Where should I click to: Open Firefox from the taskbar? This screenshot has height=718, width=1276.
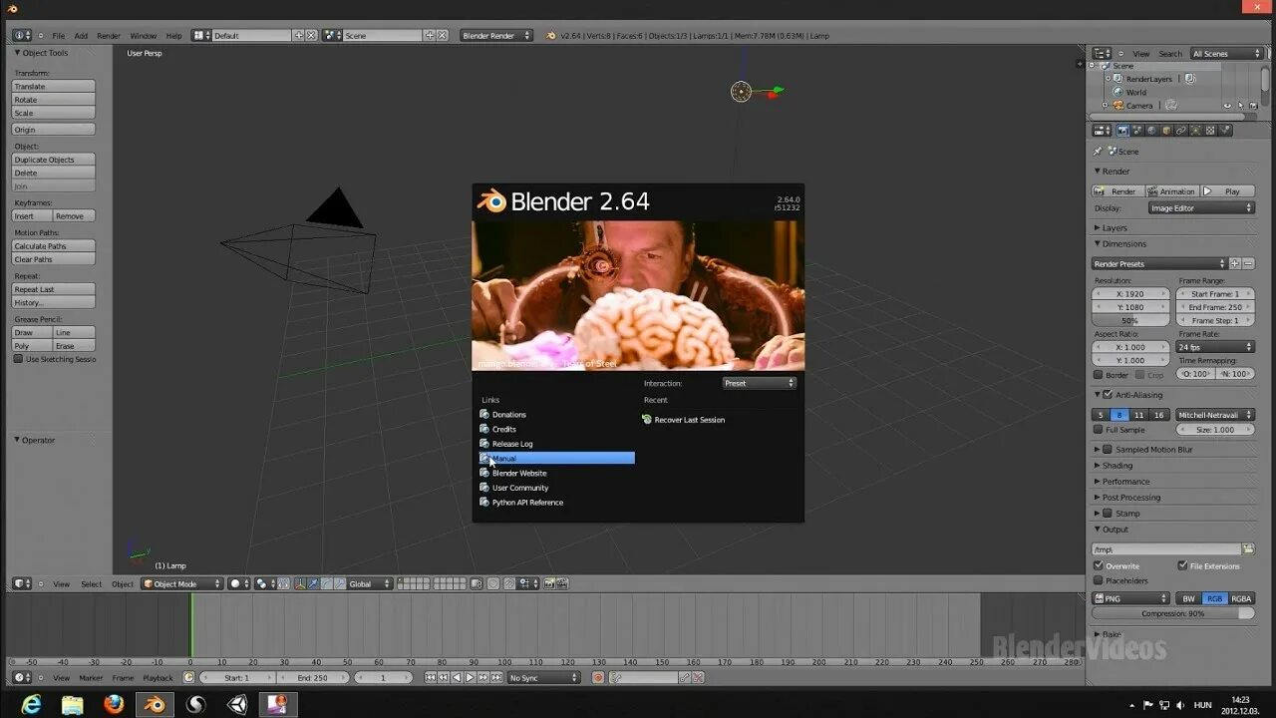pos(114,704)
